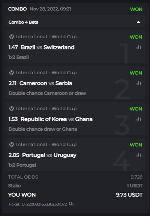Open statistics for Republic of Korea vs Ghana
Image resolution: width=150 pixels, height=216 pixels.
coord(139,119)
